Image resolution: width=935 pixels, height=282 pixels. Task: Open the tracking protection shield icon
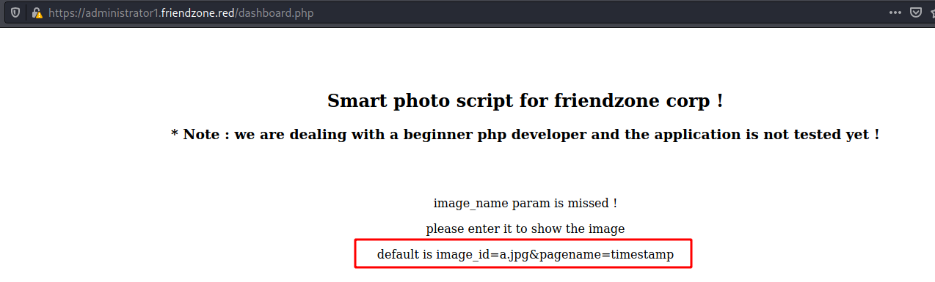(x=15, y=13)
